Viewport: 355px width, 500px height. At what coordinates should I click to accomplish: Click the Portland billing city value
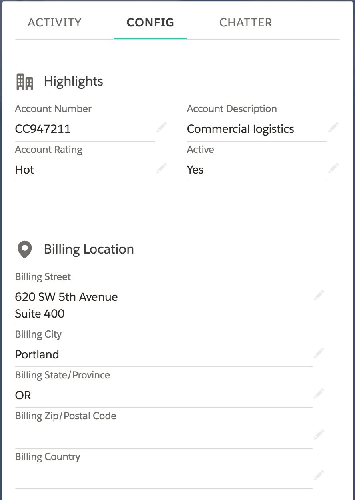coord(37,355)
